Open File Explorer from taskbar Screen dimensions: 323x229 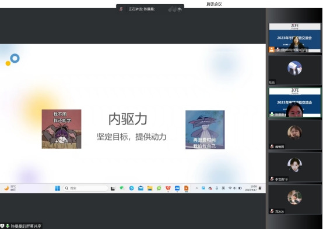click(150, 188)
